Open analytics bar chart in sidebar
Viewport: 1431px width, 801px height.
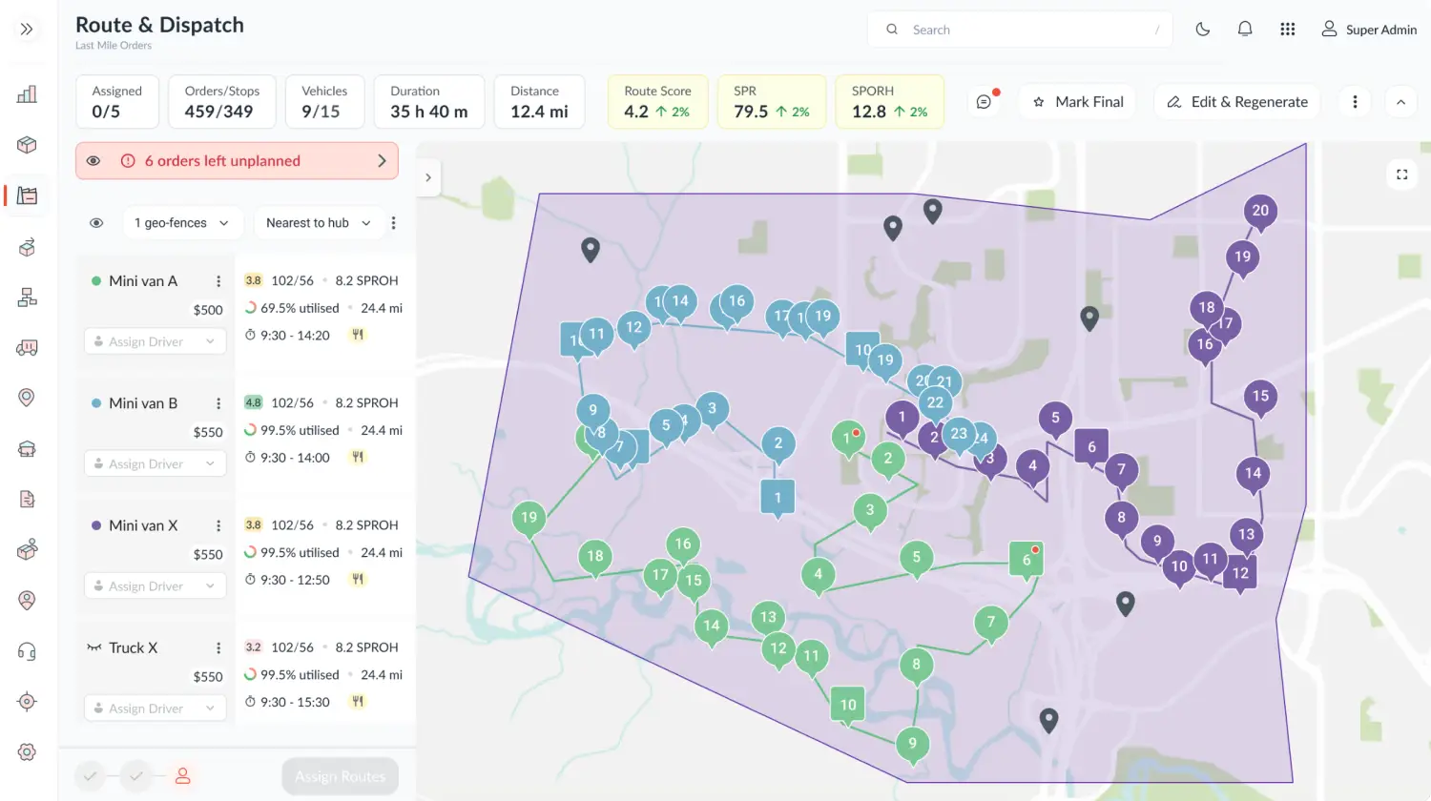pos(27,93)
